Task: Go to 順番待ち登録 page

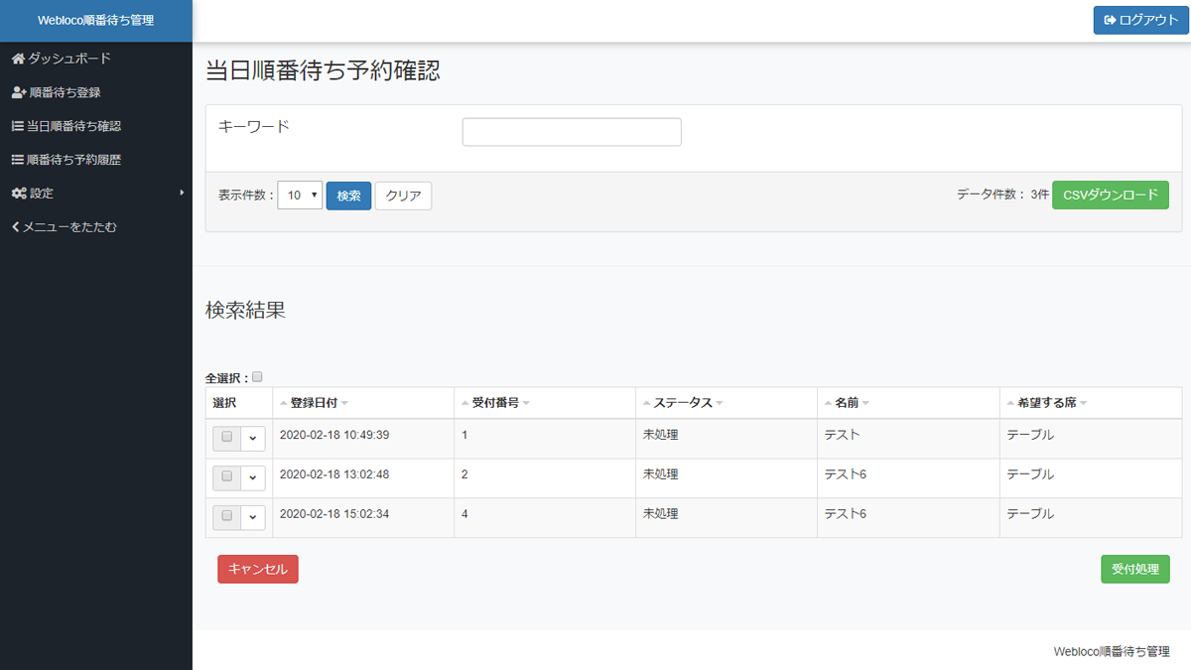Action: point(96,92)
